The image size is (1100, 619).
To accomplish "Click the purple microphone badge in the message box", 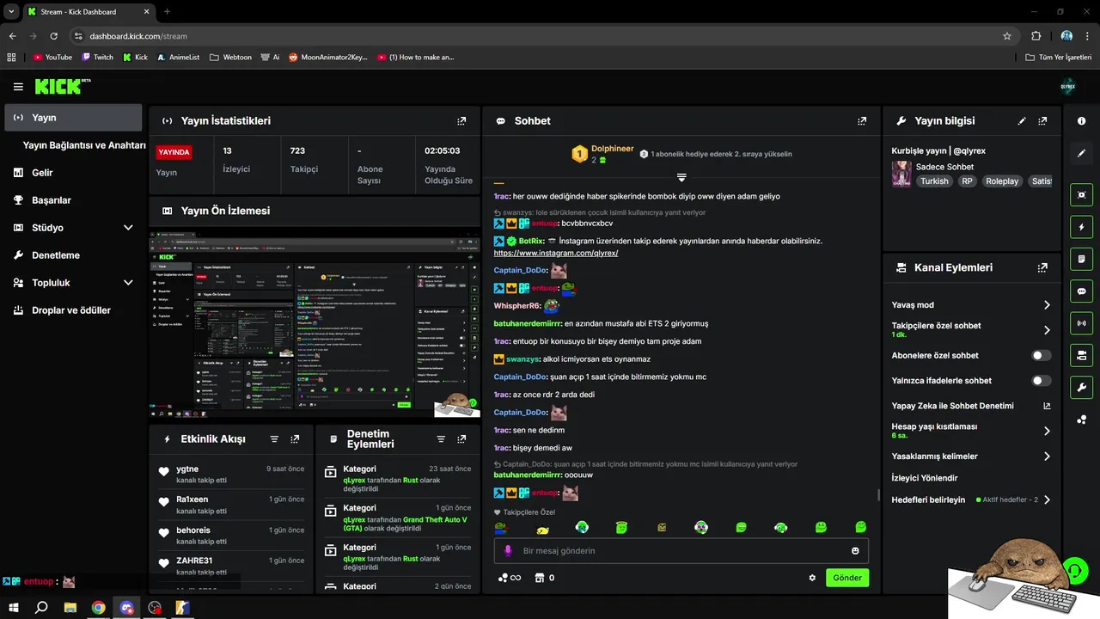I will (x=508, y=551).
